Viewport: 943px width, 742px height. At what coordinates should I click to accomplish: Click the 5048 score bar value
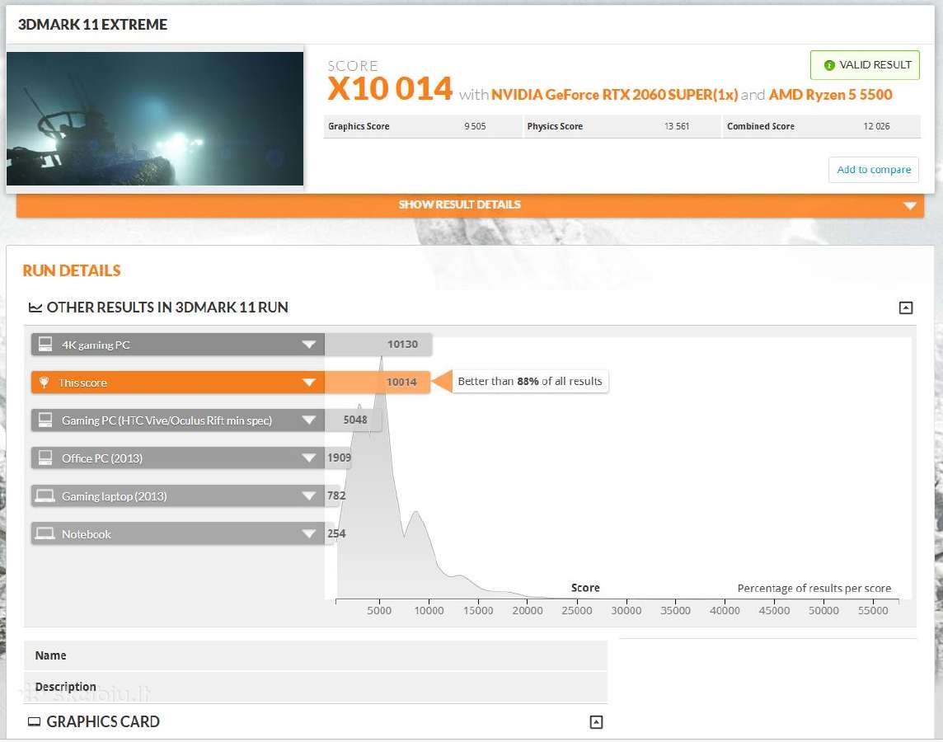[x=354, y=420]
